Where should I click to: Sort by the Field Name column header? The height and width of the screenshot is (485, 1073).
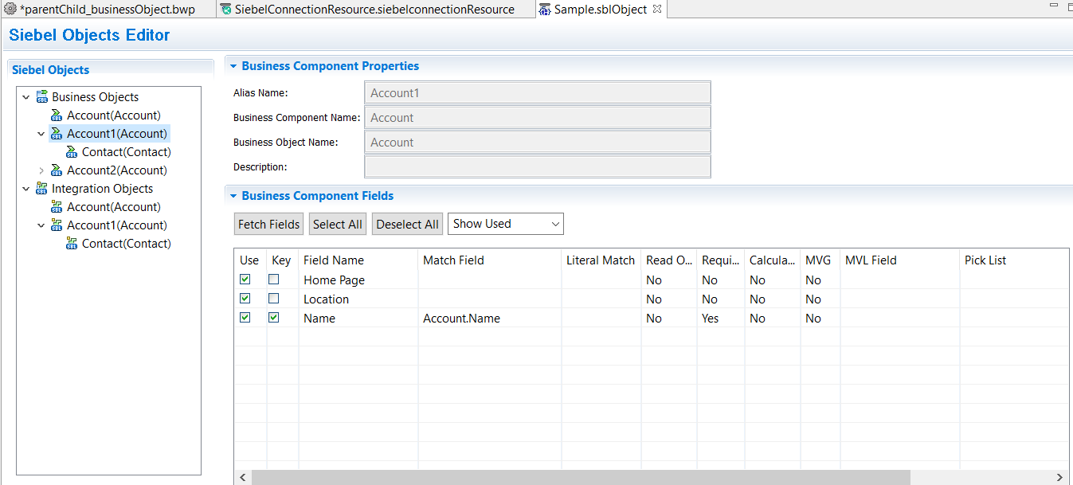(358, 260)
